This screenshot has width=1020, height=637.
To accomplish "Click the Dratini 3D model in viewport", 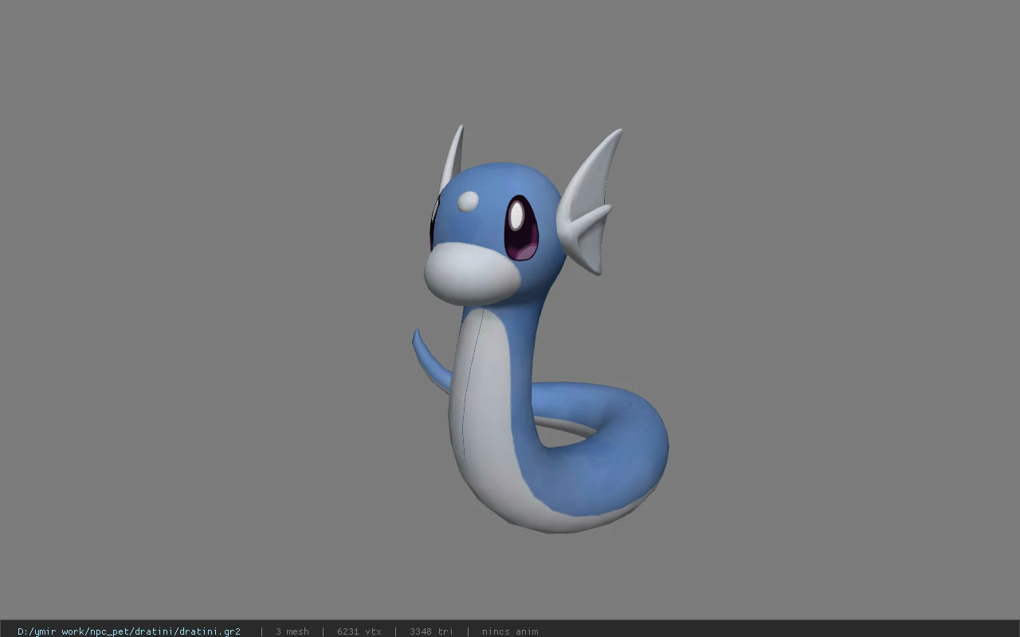I will pyautogui.click(x=540, y=329).
